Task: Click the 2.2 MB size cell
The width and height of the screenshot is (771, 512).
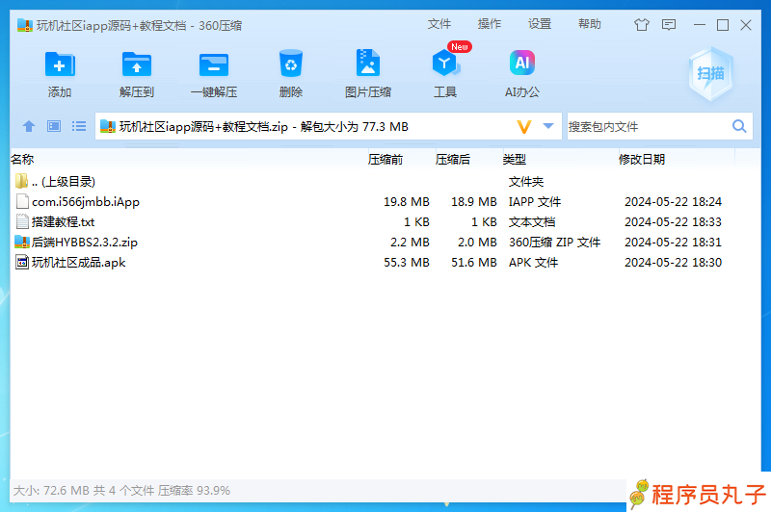Action: click(410, 242)
